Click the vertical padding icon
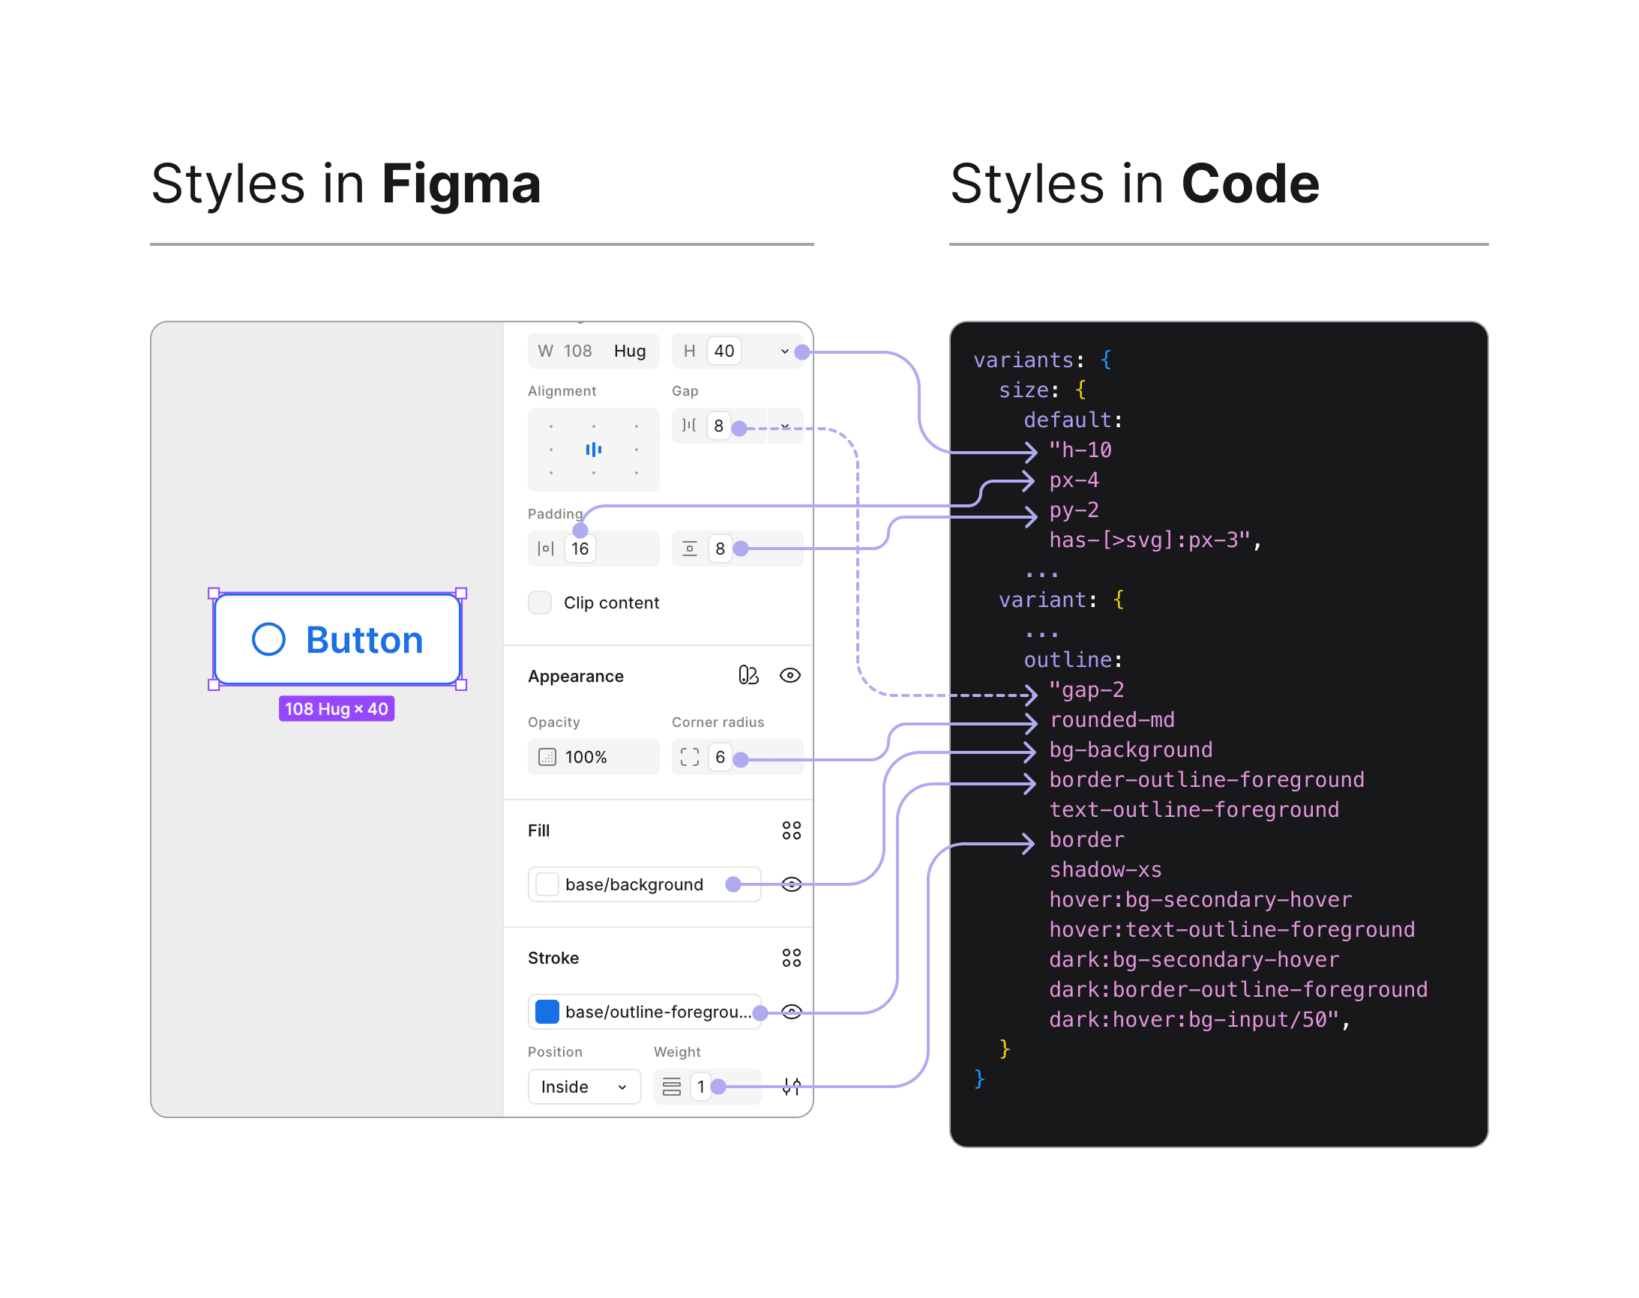Image resolution: width=1639 pixels, height=1298 pixels. tap(690, 549)
